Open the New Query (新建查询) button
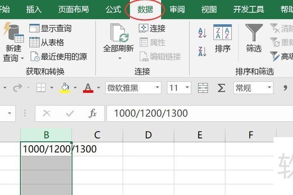This screenshot has height=195, width=293. pyautogui.click(x=14, y=42)
